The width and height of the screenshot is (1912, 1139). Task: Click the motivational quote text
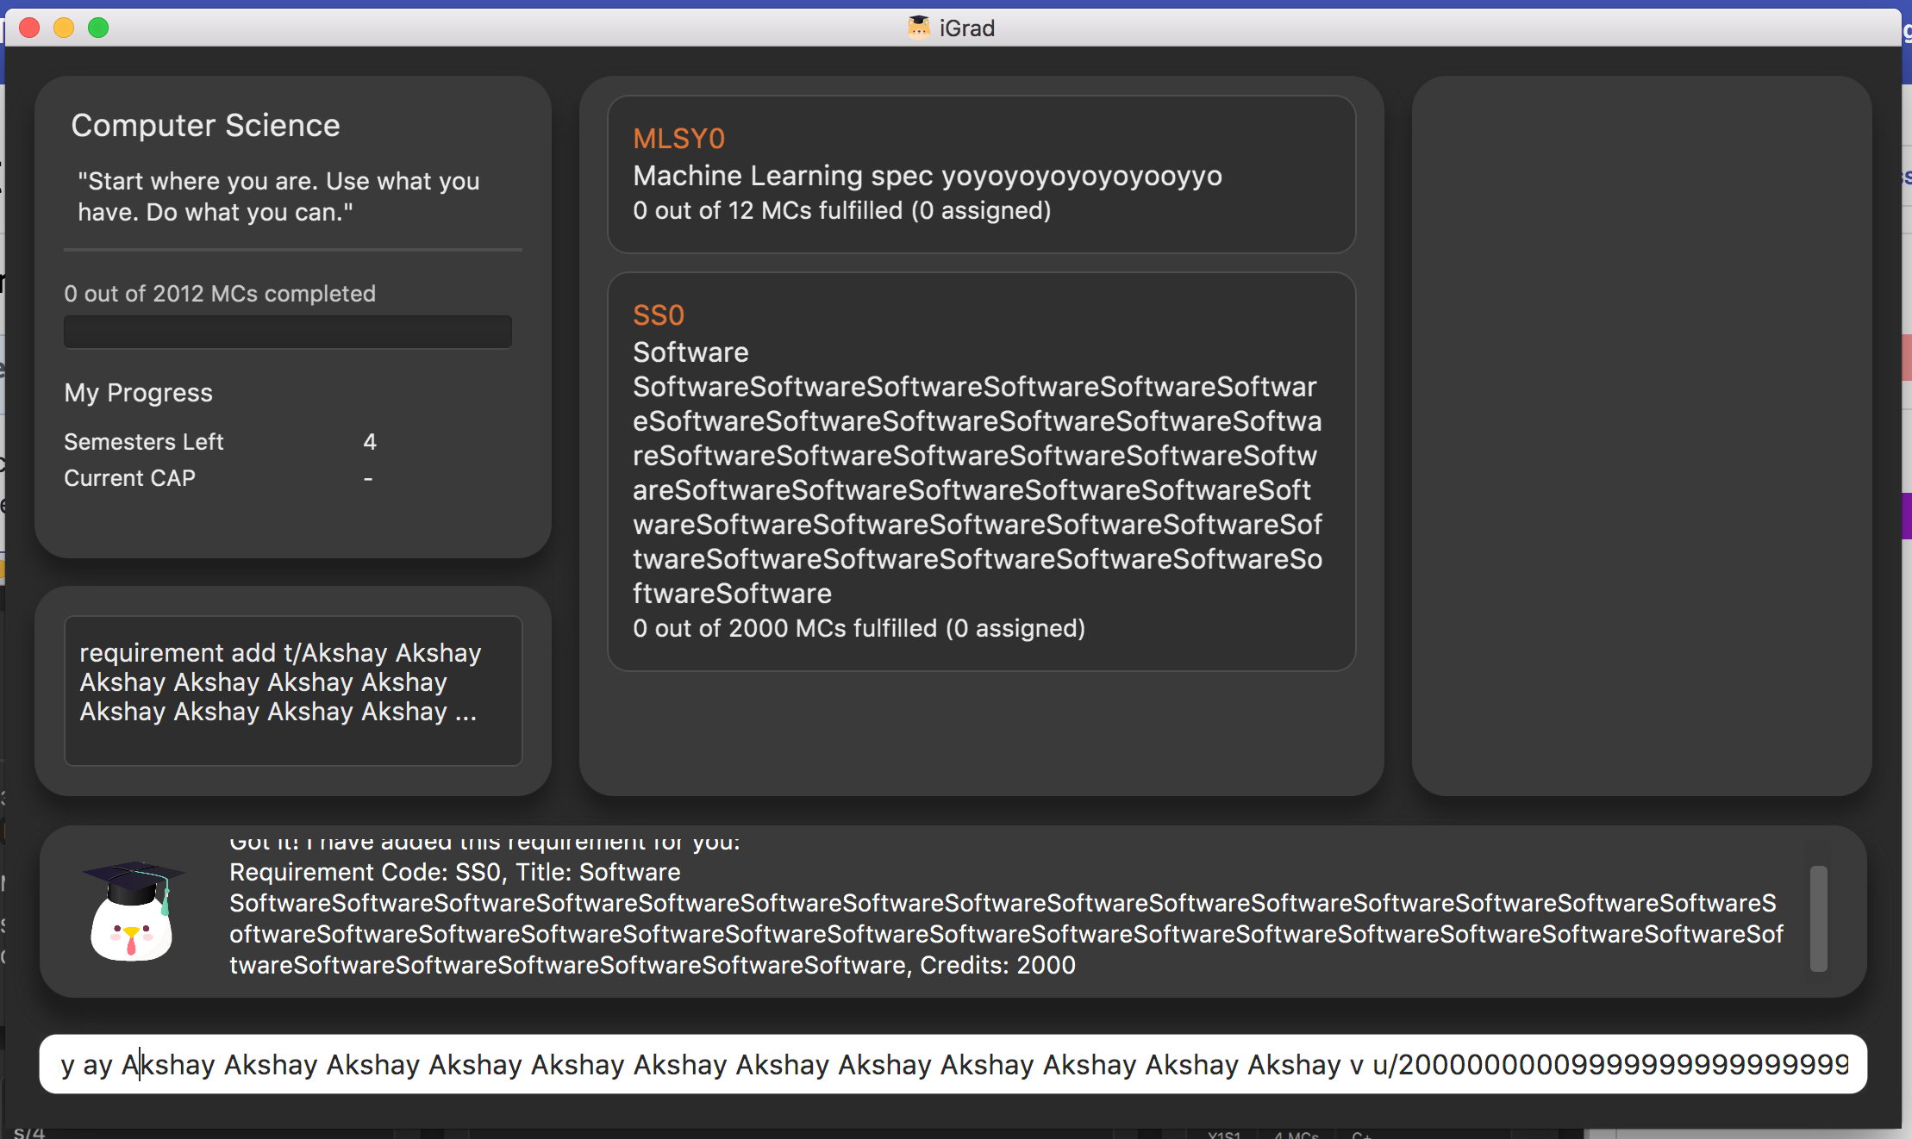[x=278, y=196]
